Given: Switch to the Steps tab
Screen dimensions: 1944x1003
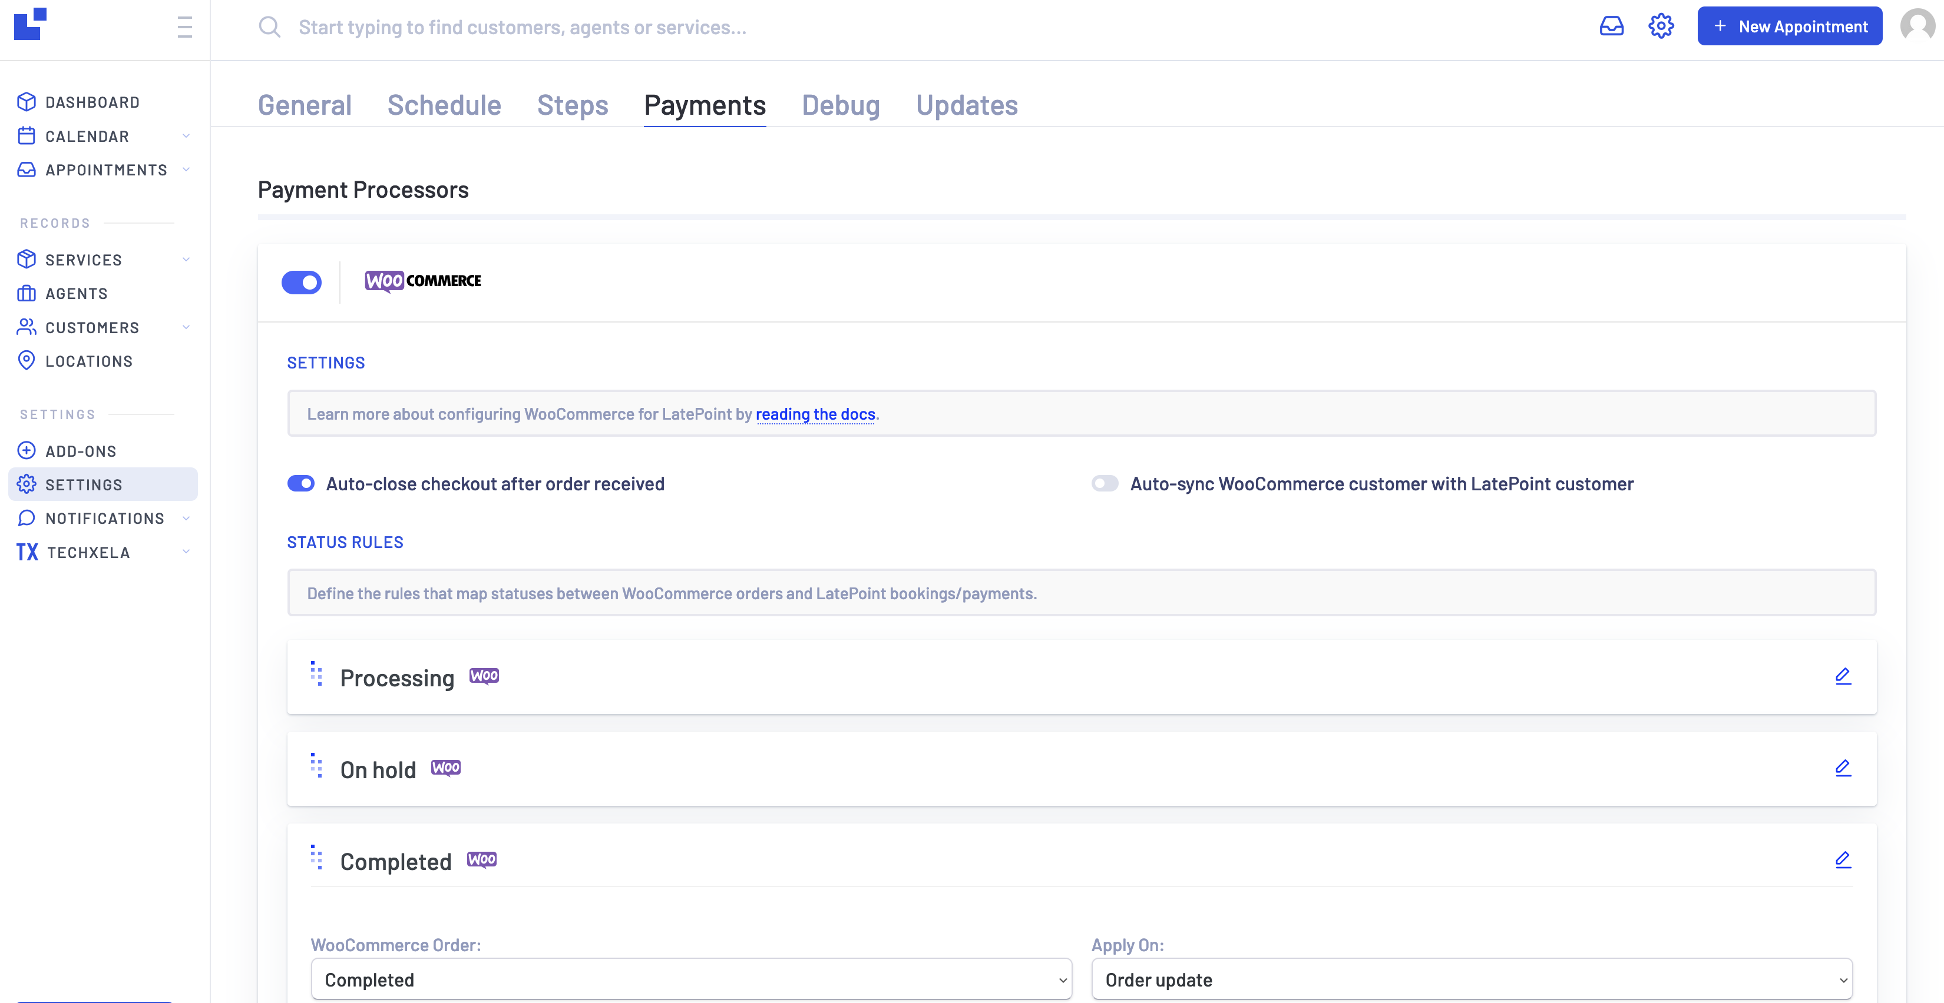Looking at the screenshot, I should tap(573, 105).
